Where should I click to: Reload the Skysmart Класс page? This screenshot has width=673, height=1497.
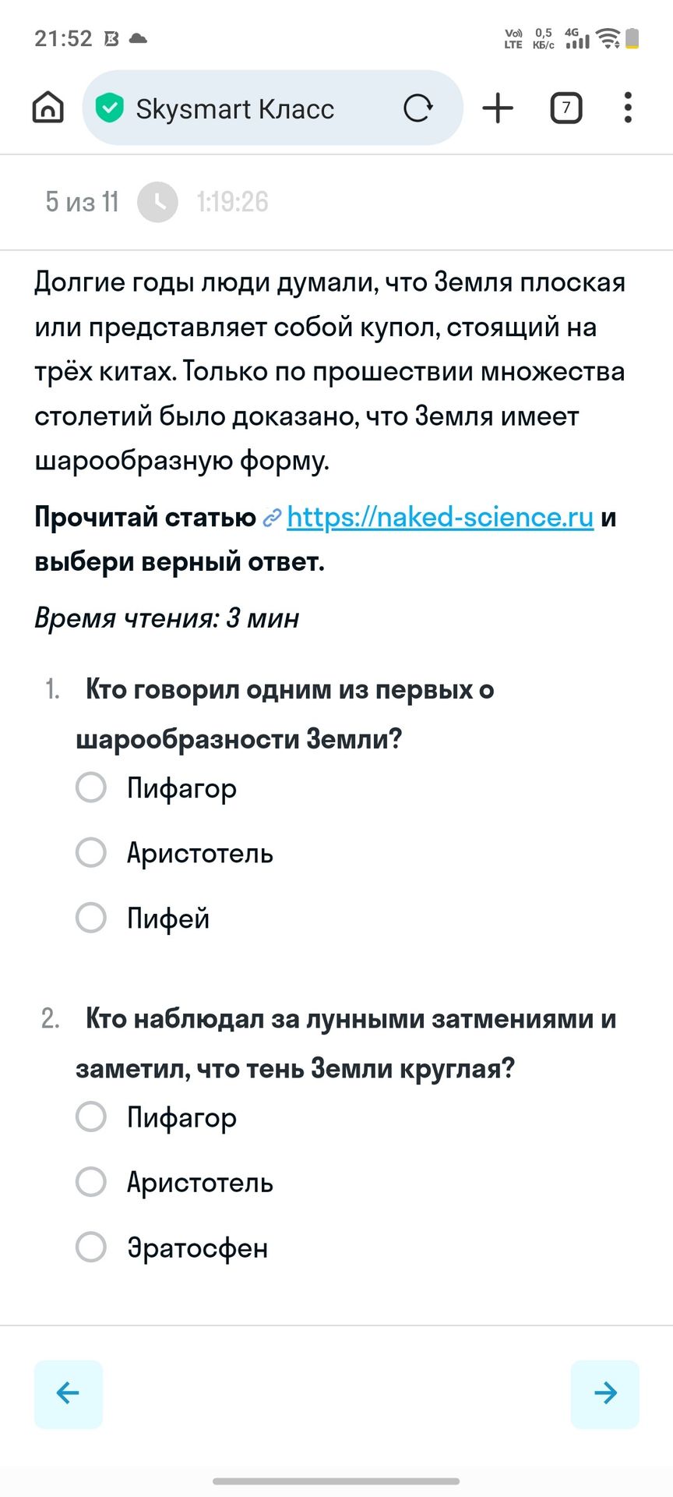[x=418, y=108]
